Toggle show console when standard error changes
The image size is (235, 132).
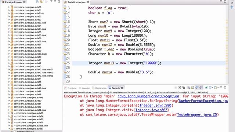pyautogui.click(x=201, y=88)
